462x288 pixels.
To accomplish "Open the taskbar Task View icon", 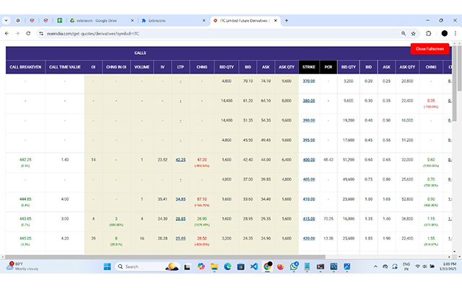I will (x=188, y=267).
